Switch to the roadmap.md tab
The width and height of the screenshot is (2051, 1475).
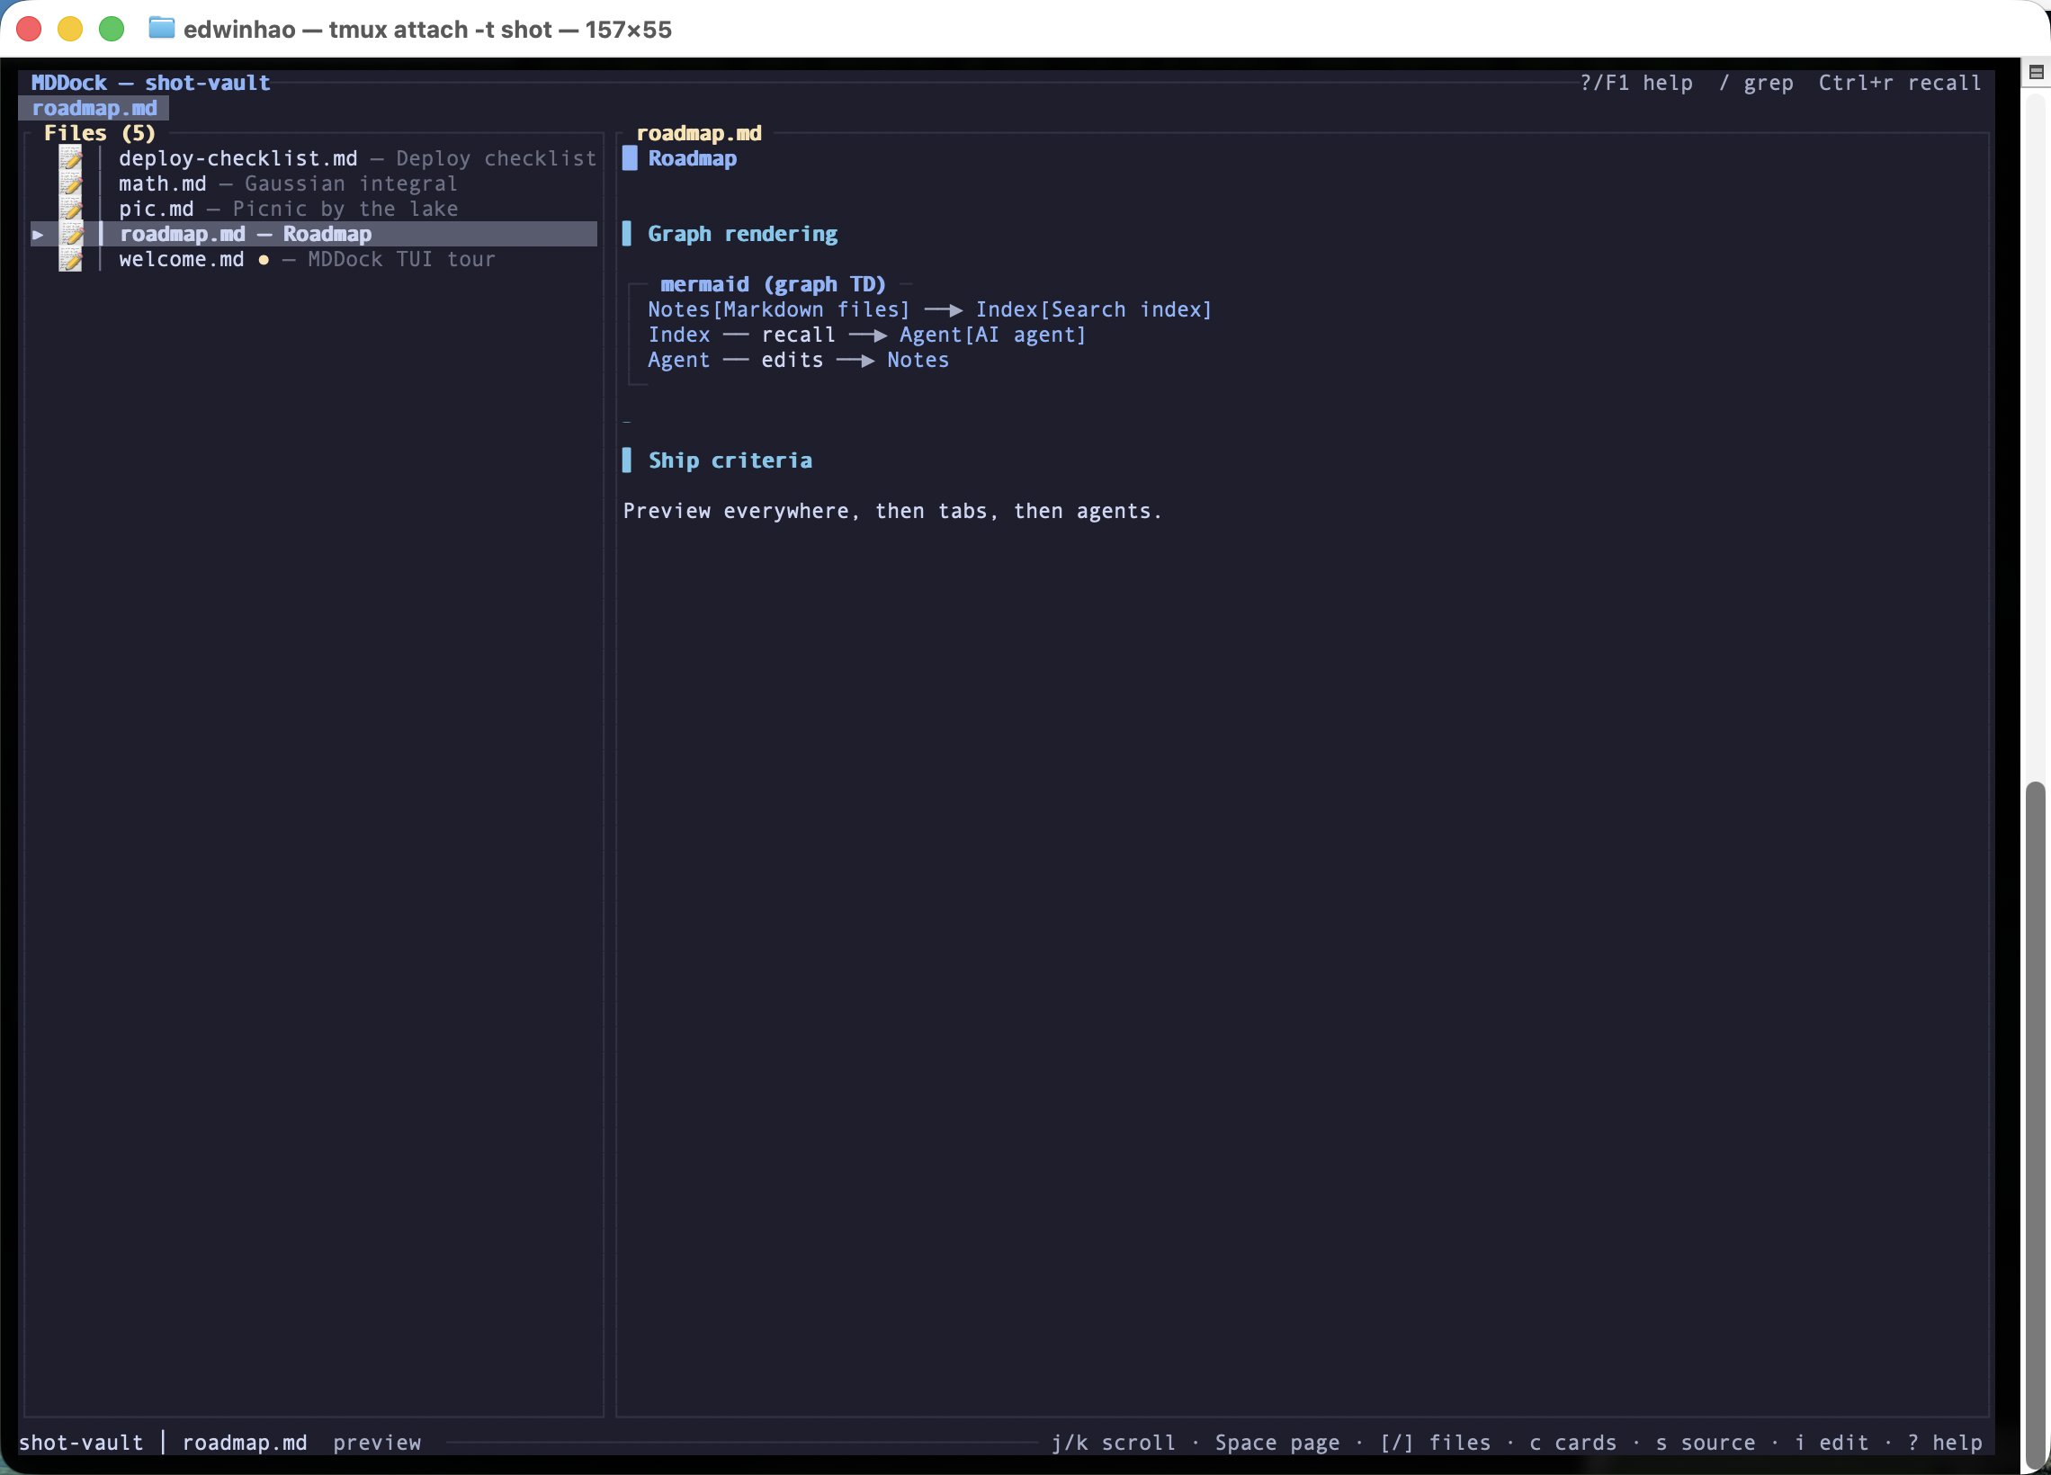point(94,108)
